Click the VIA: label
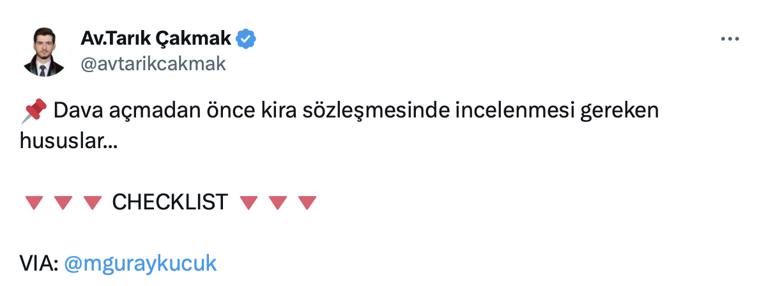Screen dimensions: 759x286 [40, 263]
